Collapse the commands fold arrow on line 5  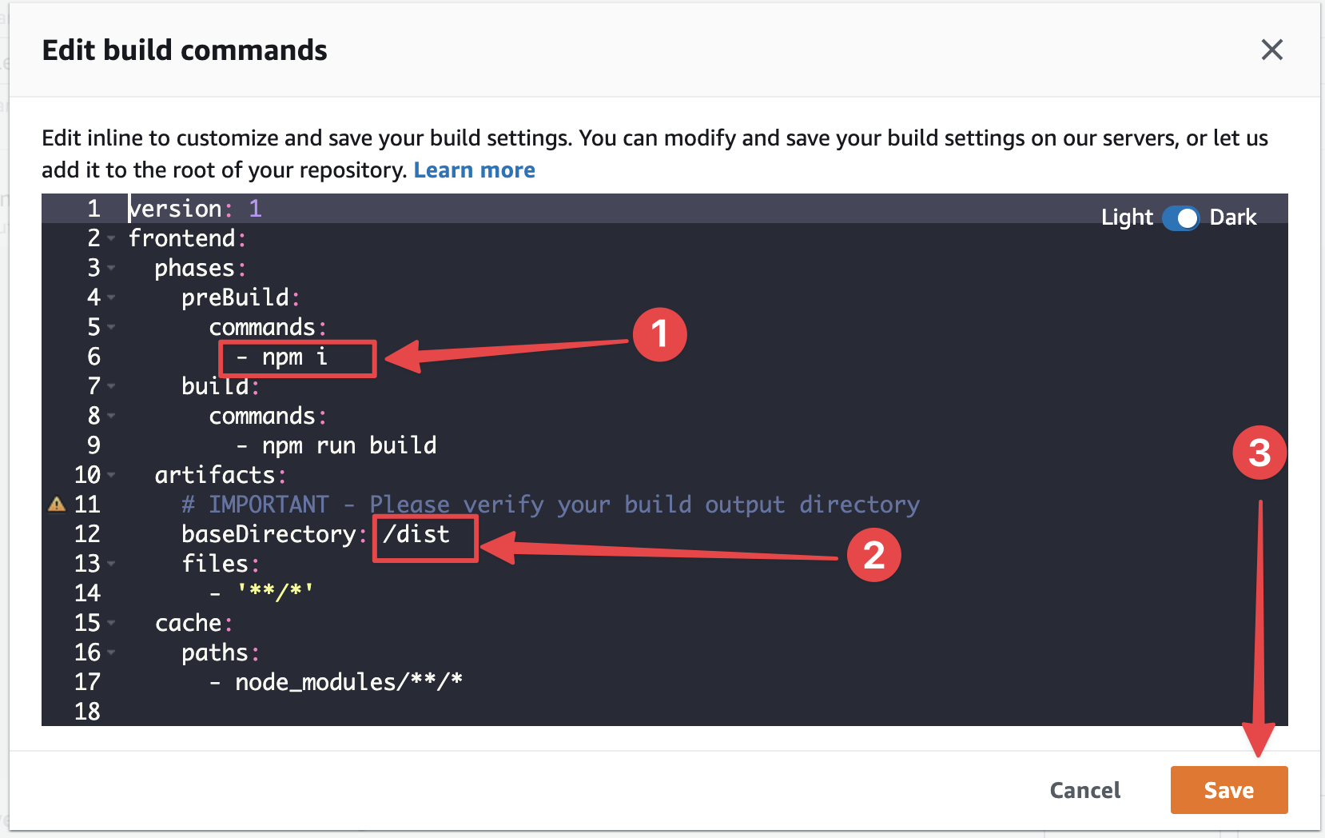tap(111, 327)
